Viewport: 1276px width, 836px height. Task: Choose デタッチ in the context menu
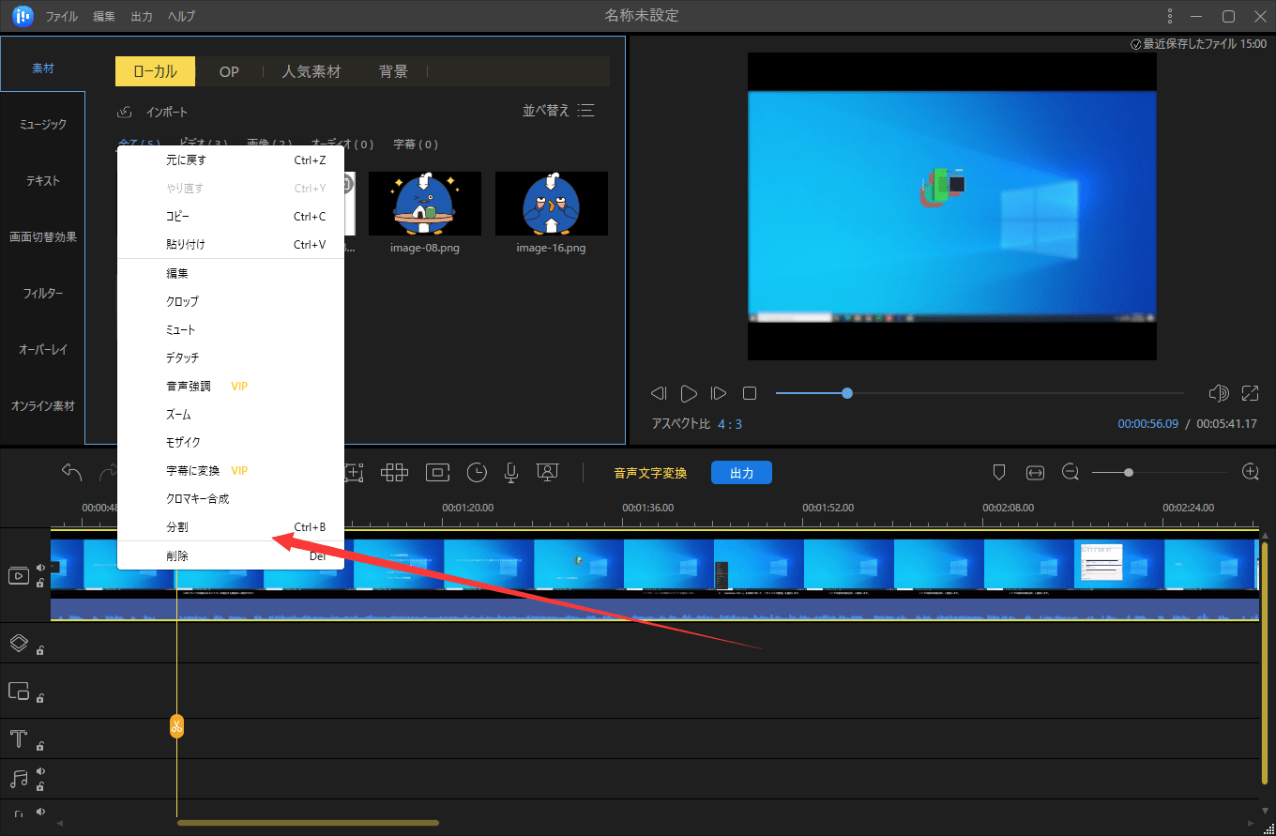point(231,358)
